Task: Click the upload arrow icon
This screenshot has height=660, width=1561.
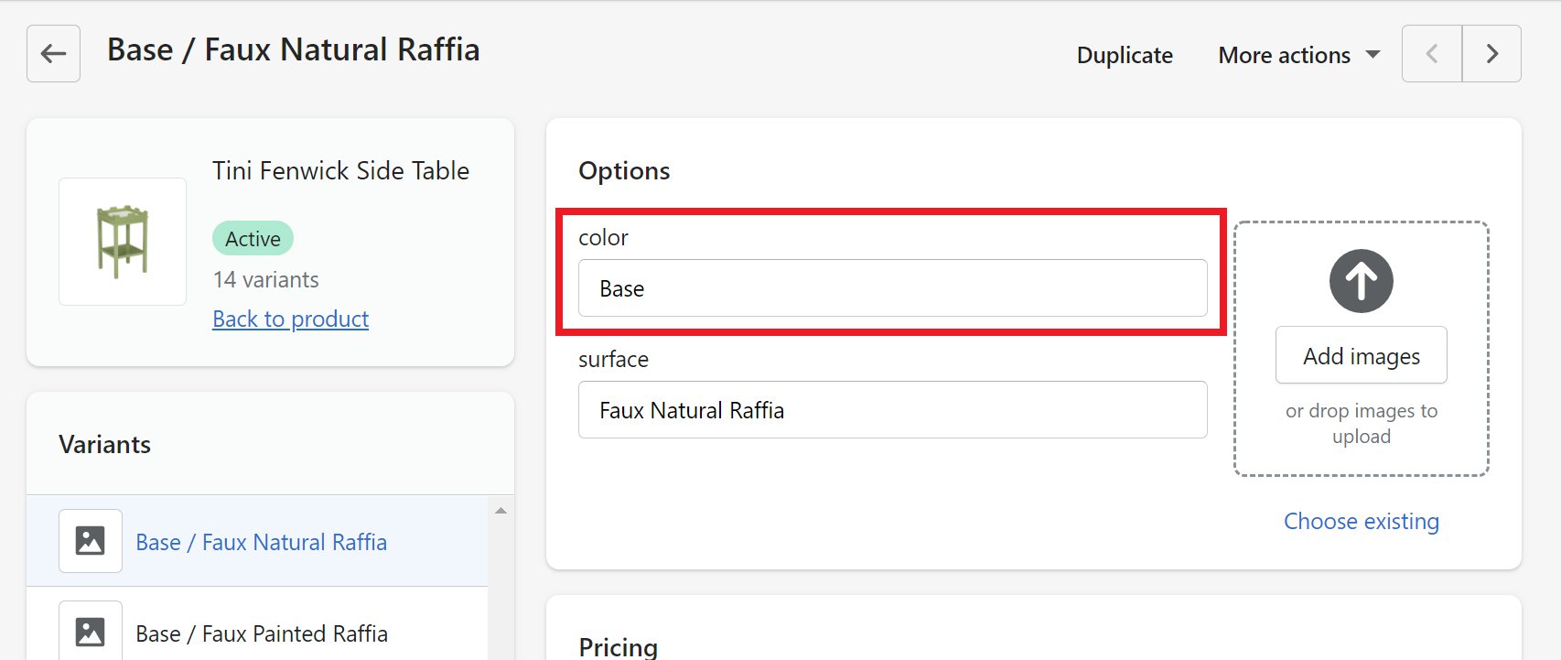Action: coord(1361,281)
